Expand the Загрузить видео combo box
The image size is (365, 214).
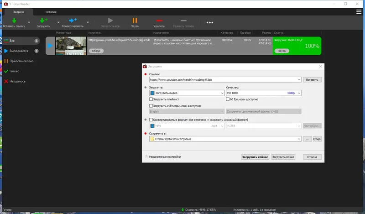(187, 93)
